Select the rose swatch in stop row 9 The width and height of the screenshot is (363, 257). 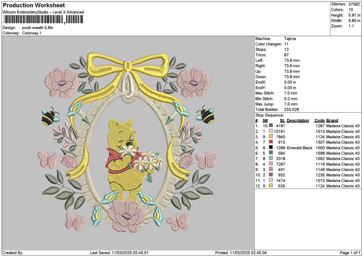click(x=271, y=169)
